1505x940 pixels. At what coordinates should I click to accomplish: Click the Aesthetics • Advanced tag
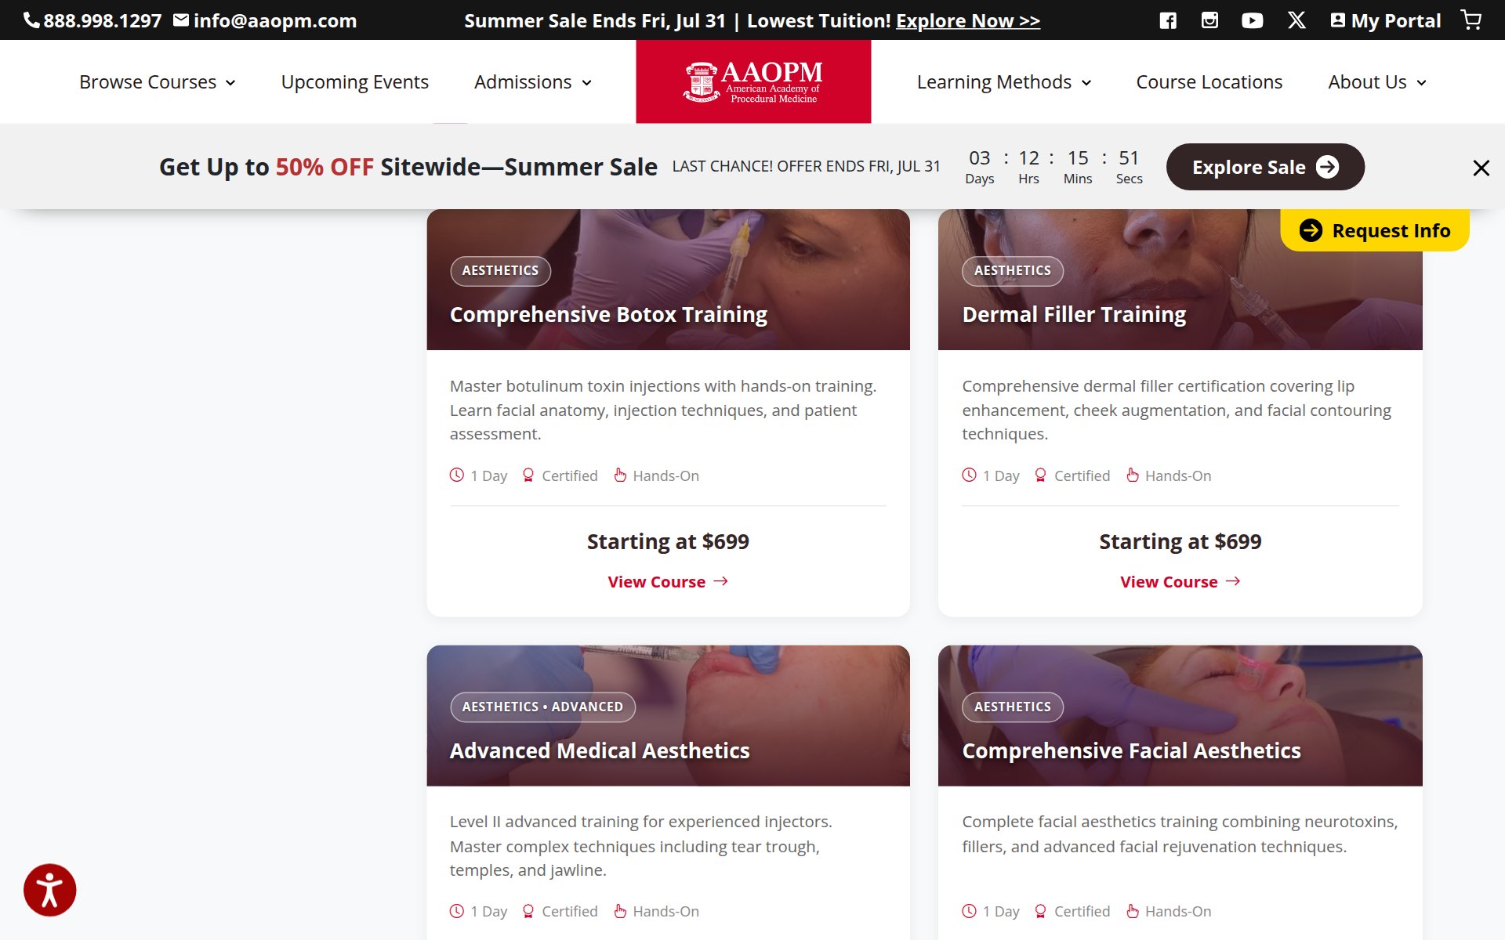(542, 707)
